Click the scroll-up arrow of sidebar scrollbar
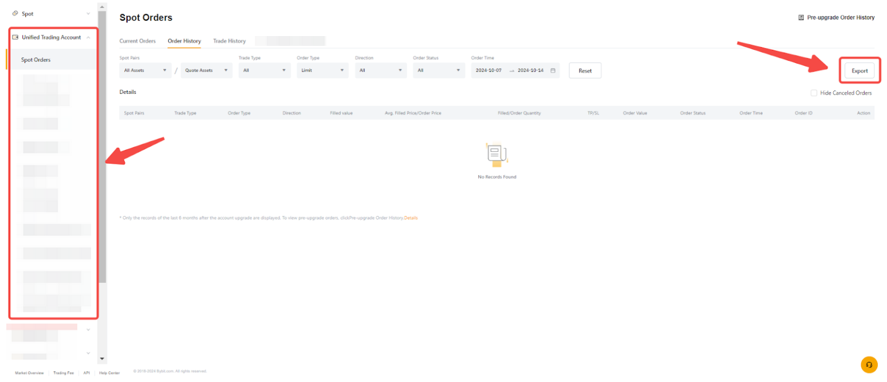The width and height of the screenshot is (887, 382). click(x=102, y=7)
